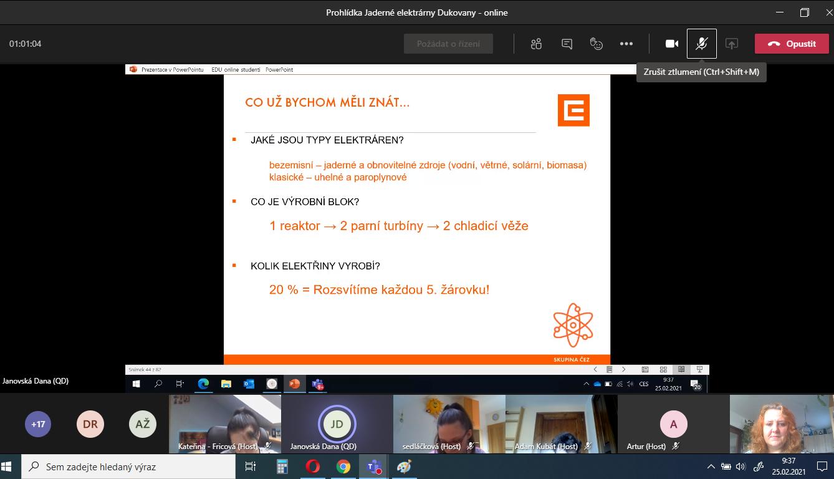Screen dimensions: 834x479
Task: Unmute the microphone in meeting toolbar
Action: click(701, 44)
